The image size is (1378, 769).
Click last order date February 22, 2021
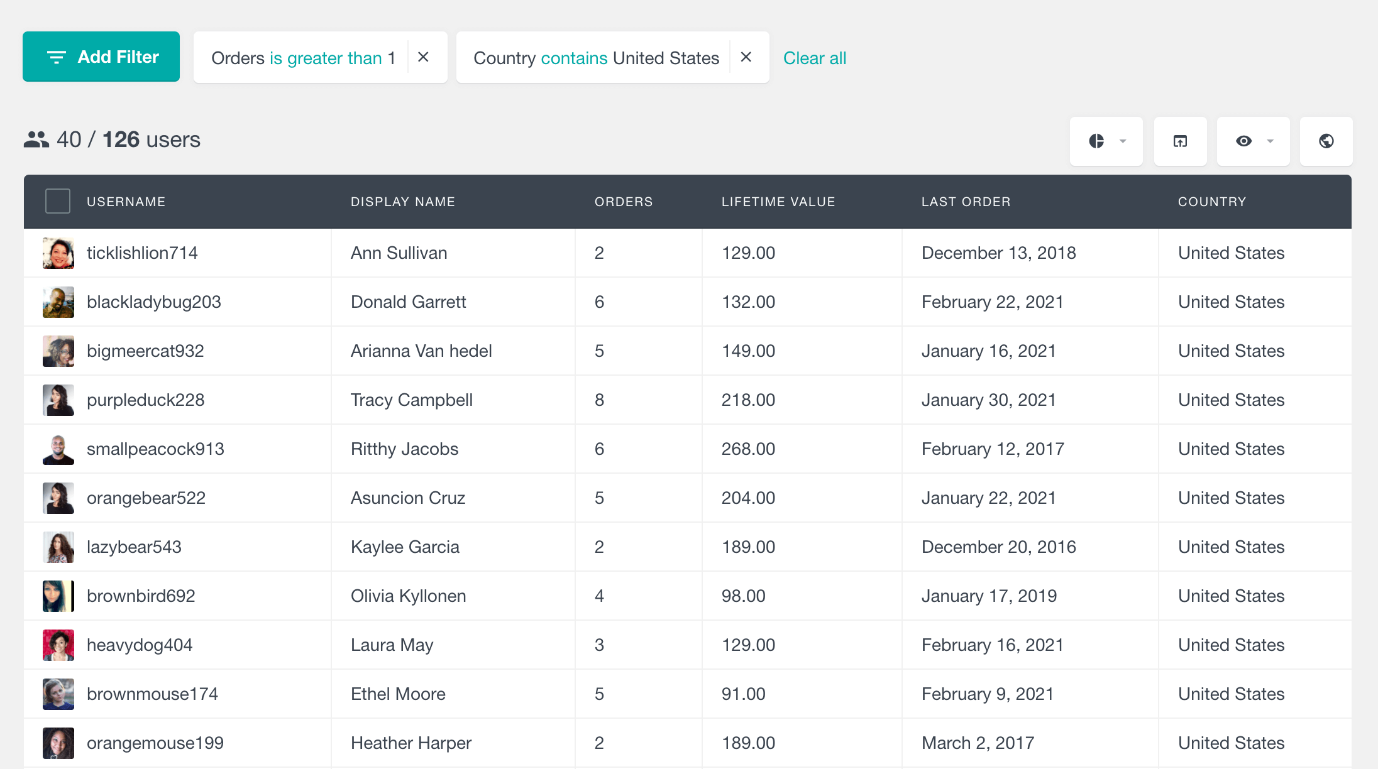point(993,302)
